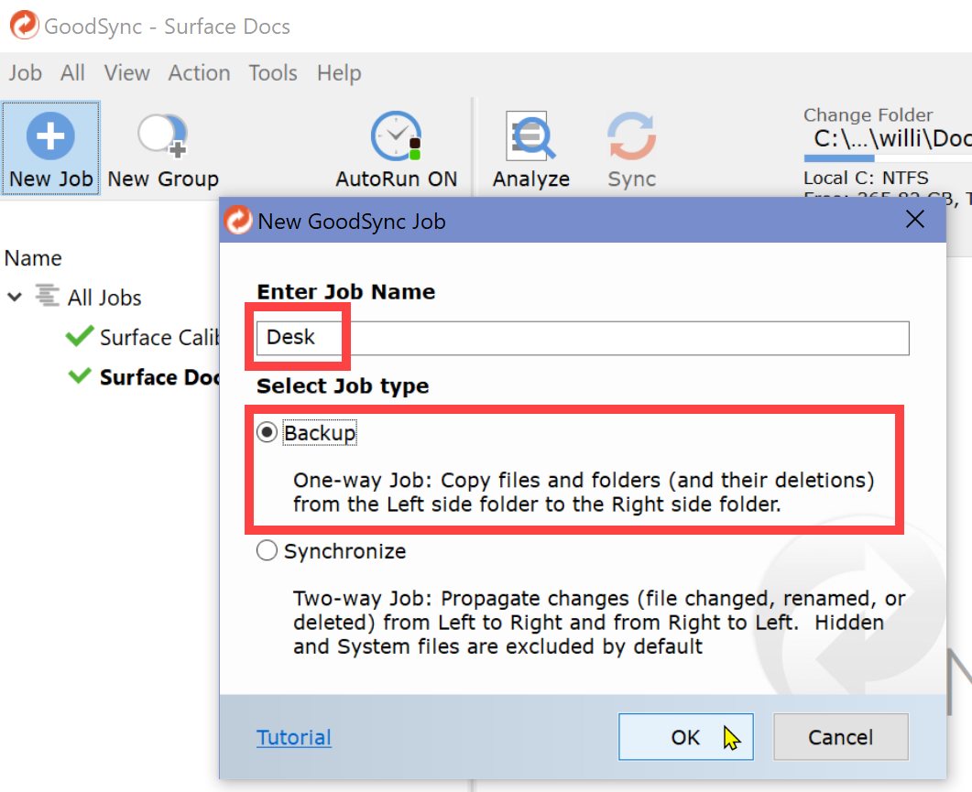Open the Help menu
972x792 pixels.
[338, 73]
